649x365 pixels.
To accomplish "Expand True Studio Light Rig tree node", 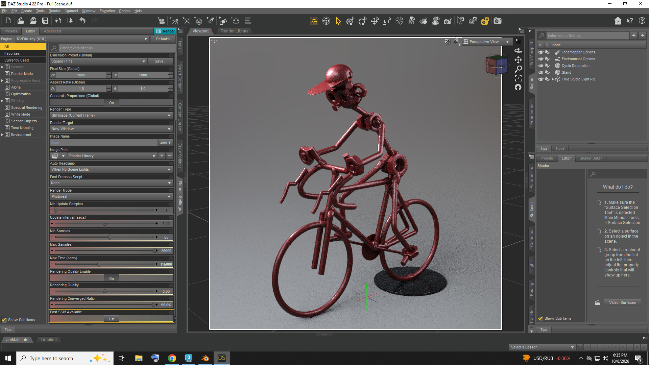I will (x=553, y=79).
